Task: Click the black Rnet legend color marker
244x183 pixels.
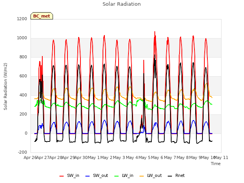Action: pos(170,176)
